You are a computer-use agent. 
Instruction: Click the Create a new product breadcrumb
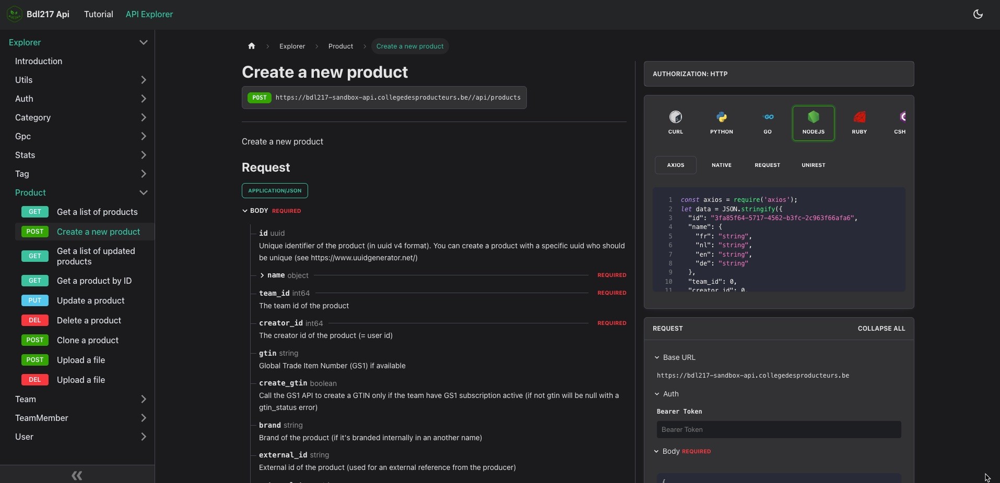coord(410,46)
